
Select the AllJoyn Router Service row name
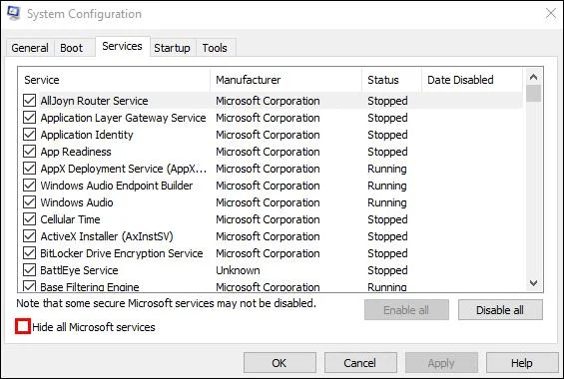coord(94,101)
